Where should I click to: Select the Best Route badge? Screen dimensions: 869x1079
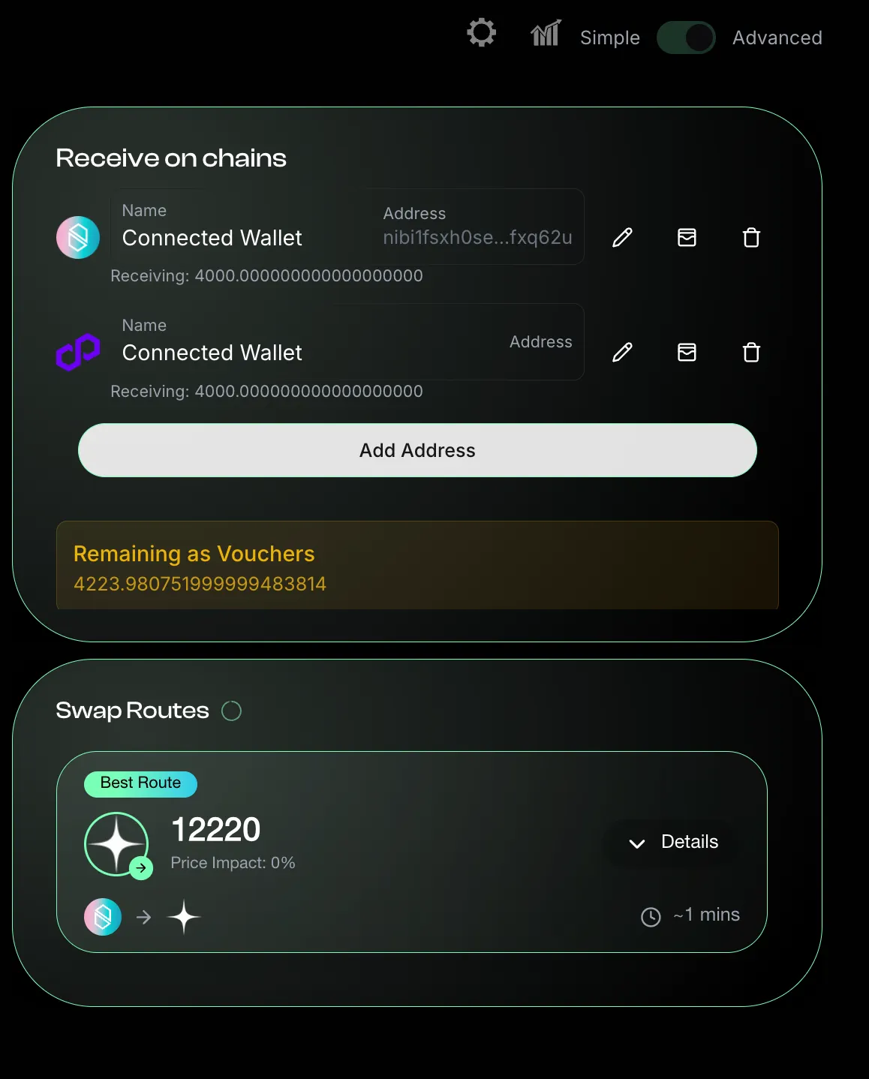140,783
